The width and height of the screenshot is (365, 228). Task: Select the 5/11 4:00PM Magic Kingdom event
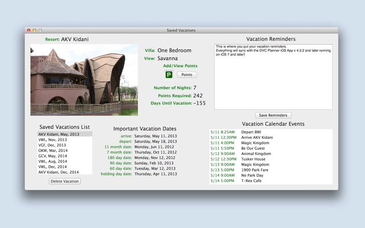point(271,143)
